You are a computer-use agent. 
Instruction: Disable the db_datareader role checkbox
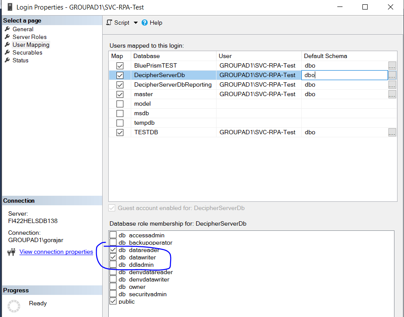[x=113, y=250]
